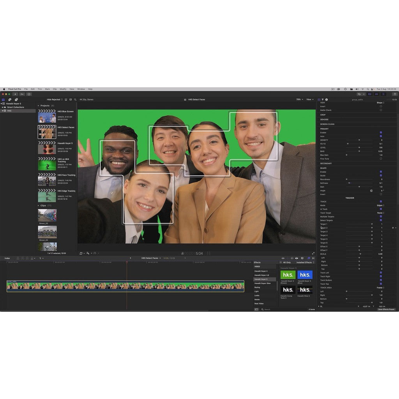399x399 pixels.
Task: Toggle the solo headphones icon
Action: click(x=292, y=258)
